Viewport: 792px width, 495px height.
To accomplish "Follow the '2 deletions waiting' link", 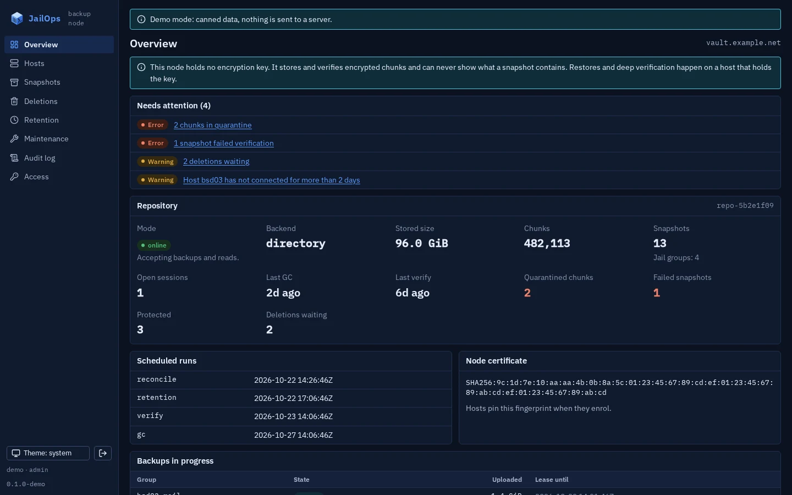I will point(216,161).
